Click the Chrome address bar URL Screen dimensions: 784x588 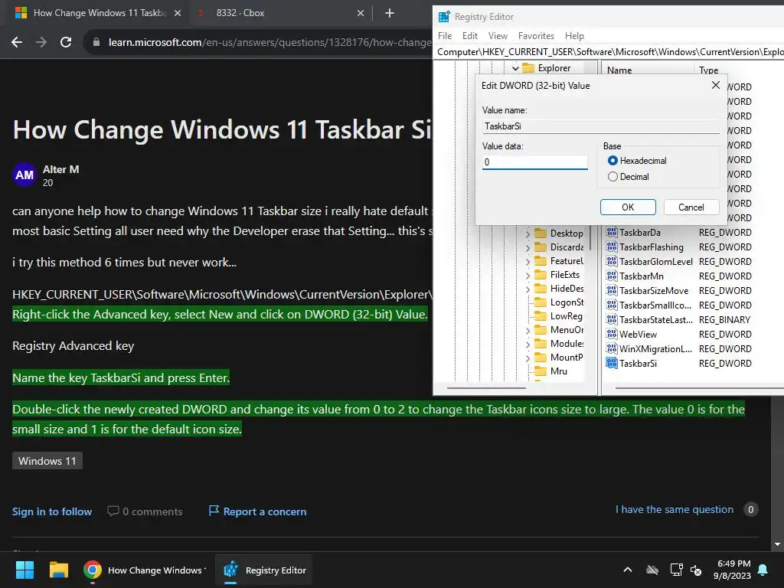coord(269,42)
